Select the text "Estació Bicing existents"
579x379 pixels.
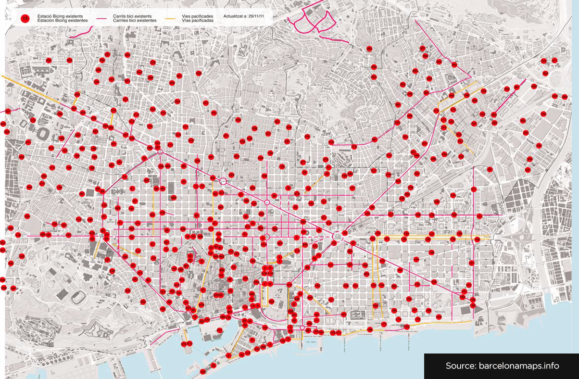point(60,16)
